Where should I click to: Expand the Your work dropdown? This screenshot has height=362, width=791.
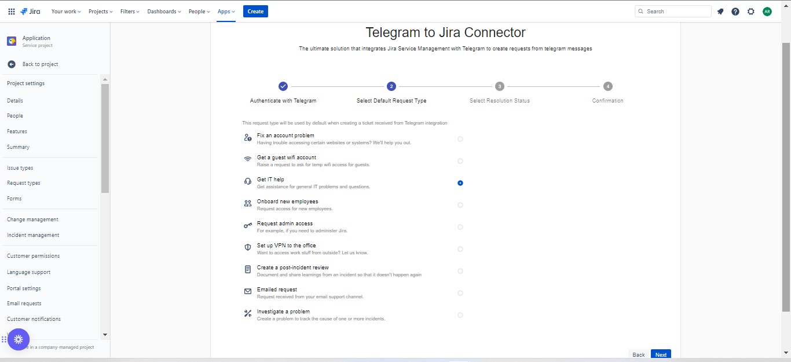click(x=66, y=12)
